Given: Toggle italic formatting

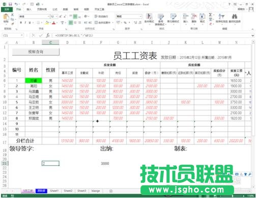Looking at the screenshot, I should pos(25,22).
